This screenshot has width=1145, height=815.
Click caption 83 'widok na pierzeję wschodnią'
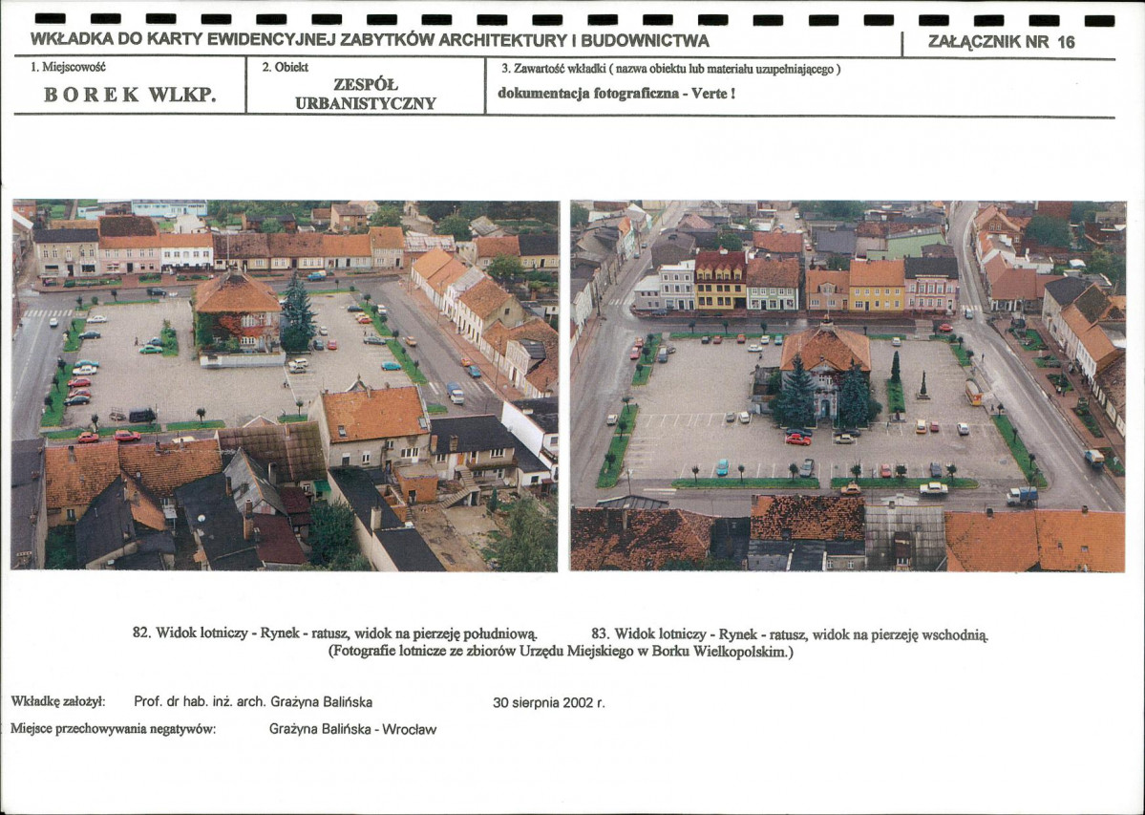click(x=901, y=633)
